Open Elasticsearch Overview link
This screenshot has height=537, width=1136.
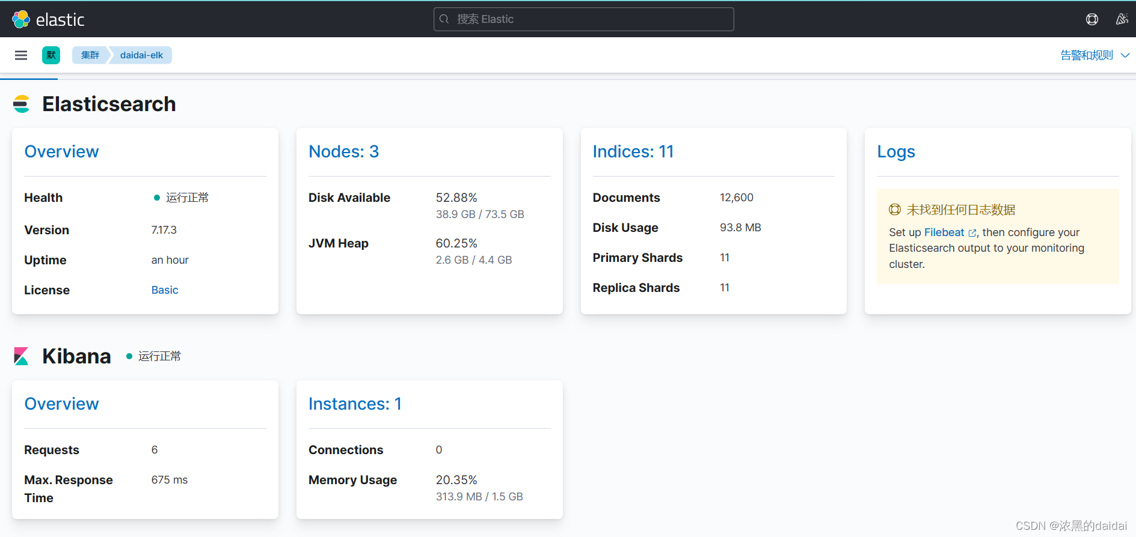pyautogui.click(x=61, y=151)
